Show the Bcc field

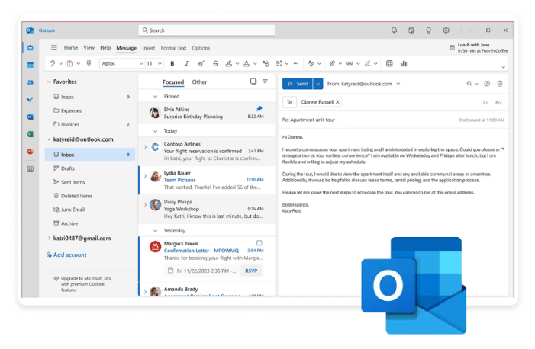[498, 103]
